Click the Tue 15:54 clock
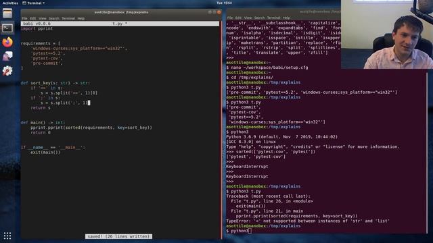 224,3
